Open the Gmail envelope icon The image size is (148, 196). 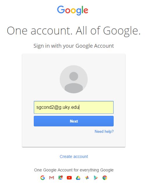click(52, 178)
